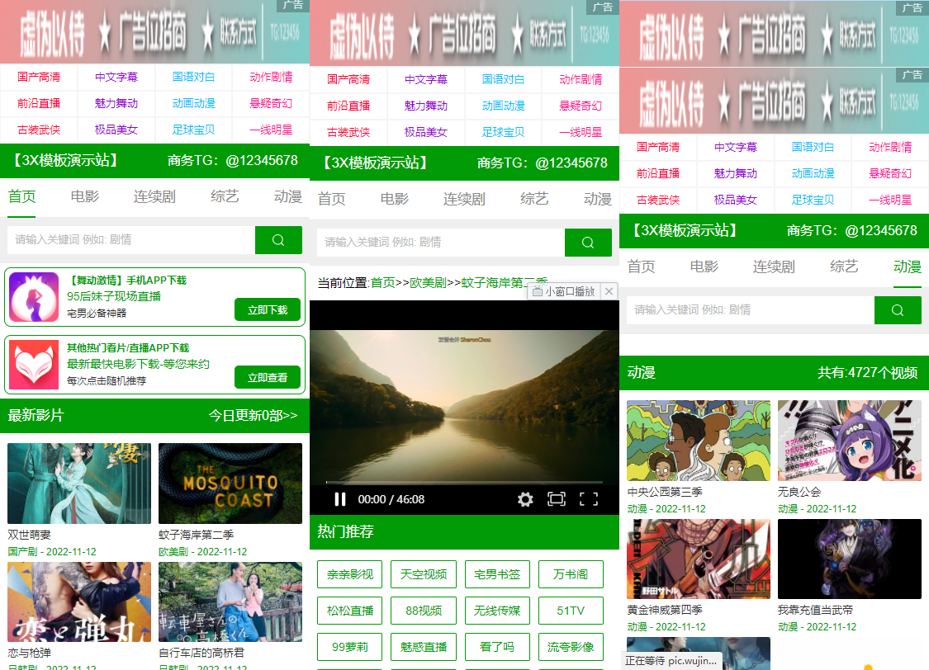Open 国产高清 category on the left screen
929x670 pixels.
click(39, 77)
